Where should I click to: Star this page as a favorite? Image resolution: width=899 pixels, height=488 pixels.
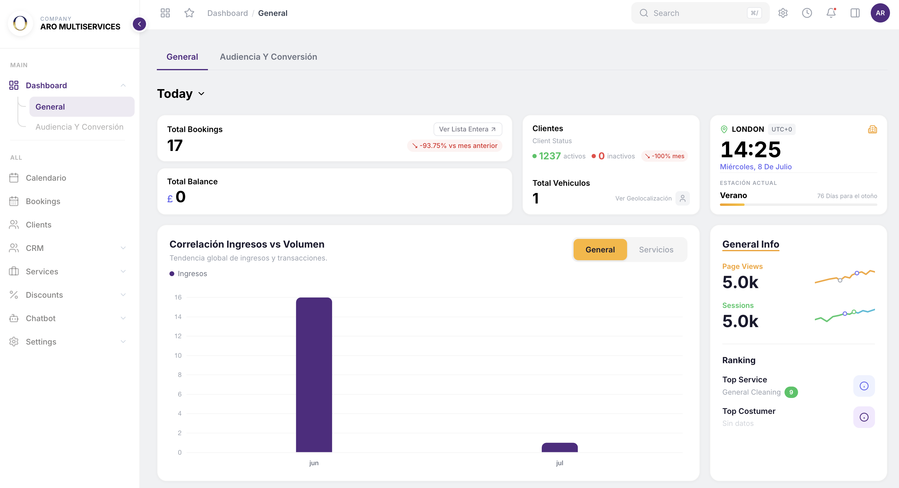(189, 13)
